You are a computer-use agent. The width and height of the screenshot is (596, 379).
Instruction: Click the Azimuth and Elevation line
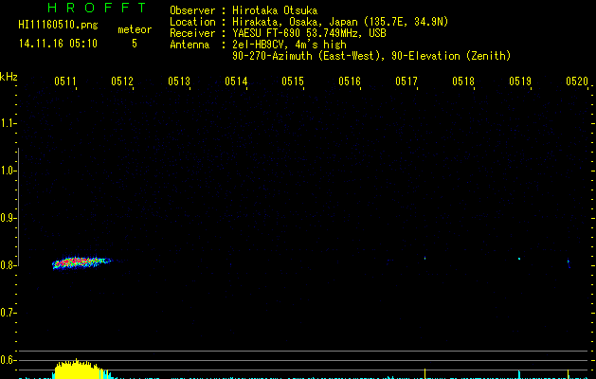[x=371, y=56]
